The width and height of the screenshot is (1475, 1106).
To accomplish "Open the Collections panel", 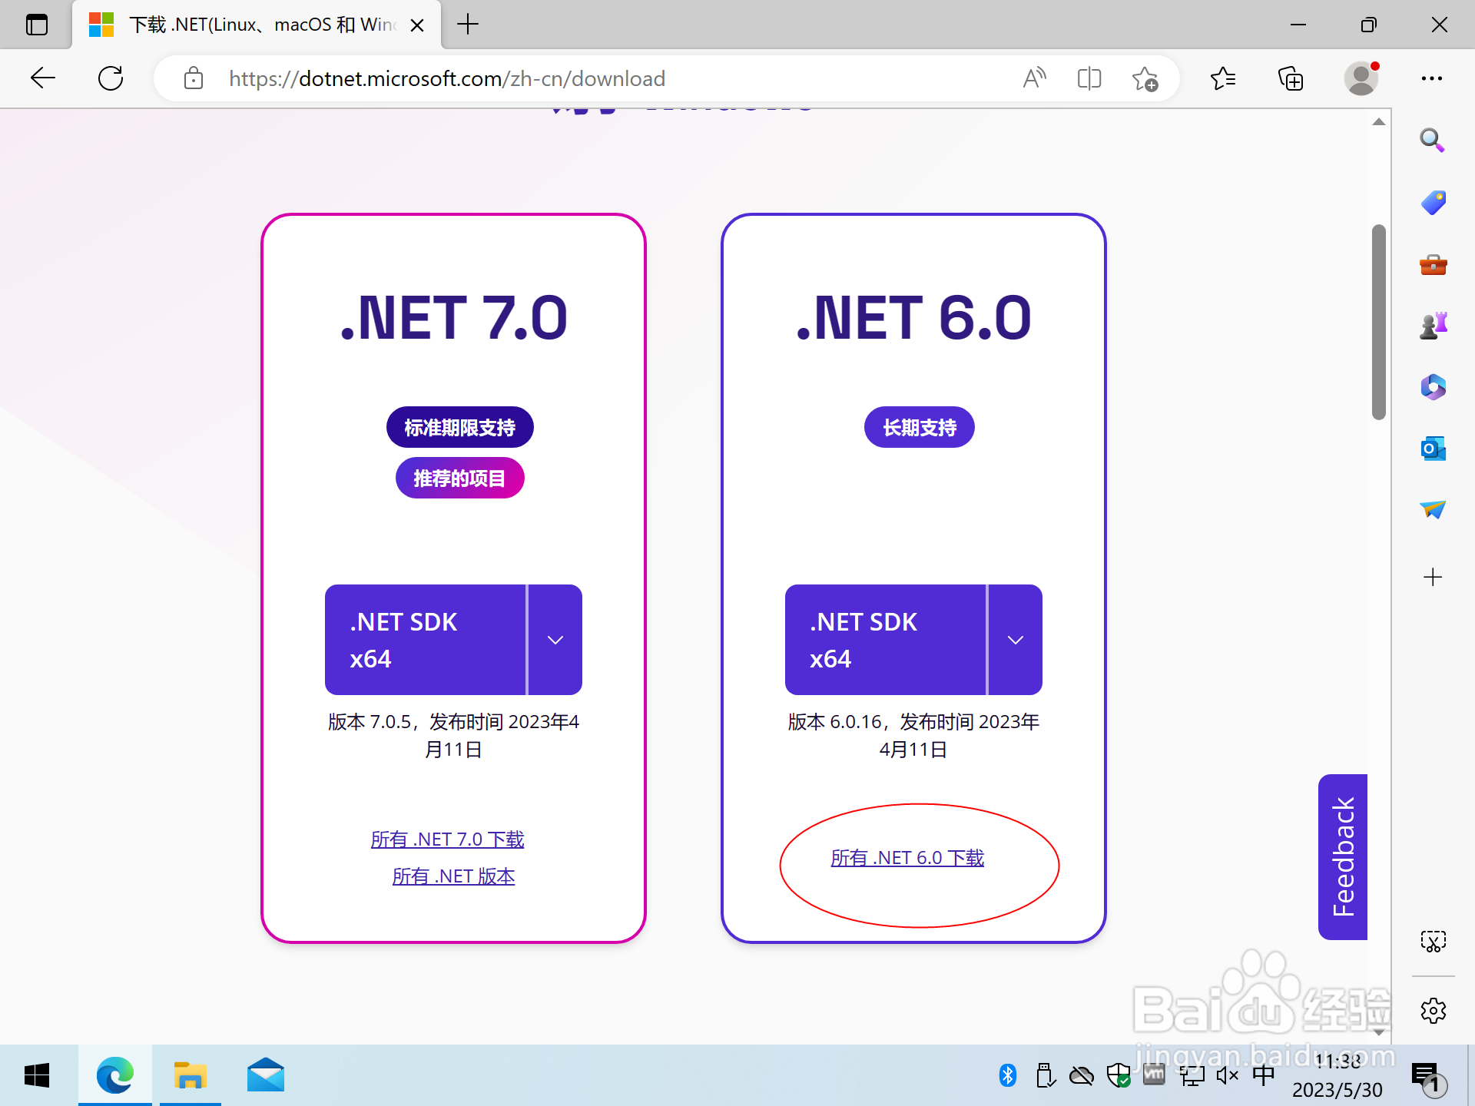I will click(x=1291, y=78).
